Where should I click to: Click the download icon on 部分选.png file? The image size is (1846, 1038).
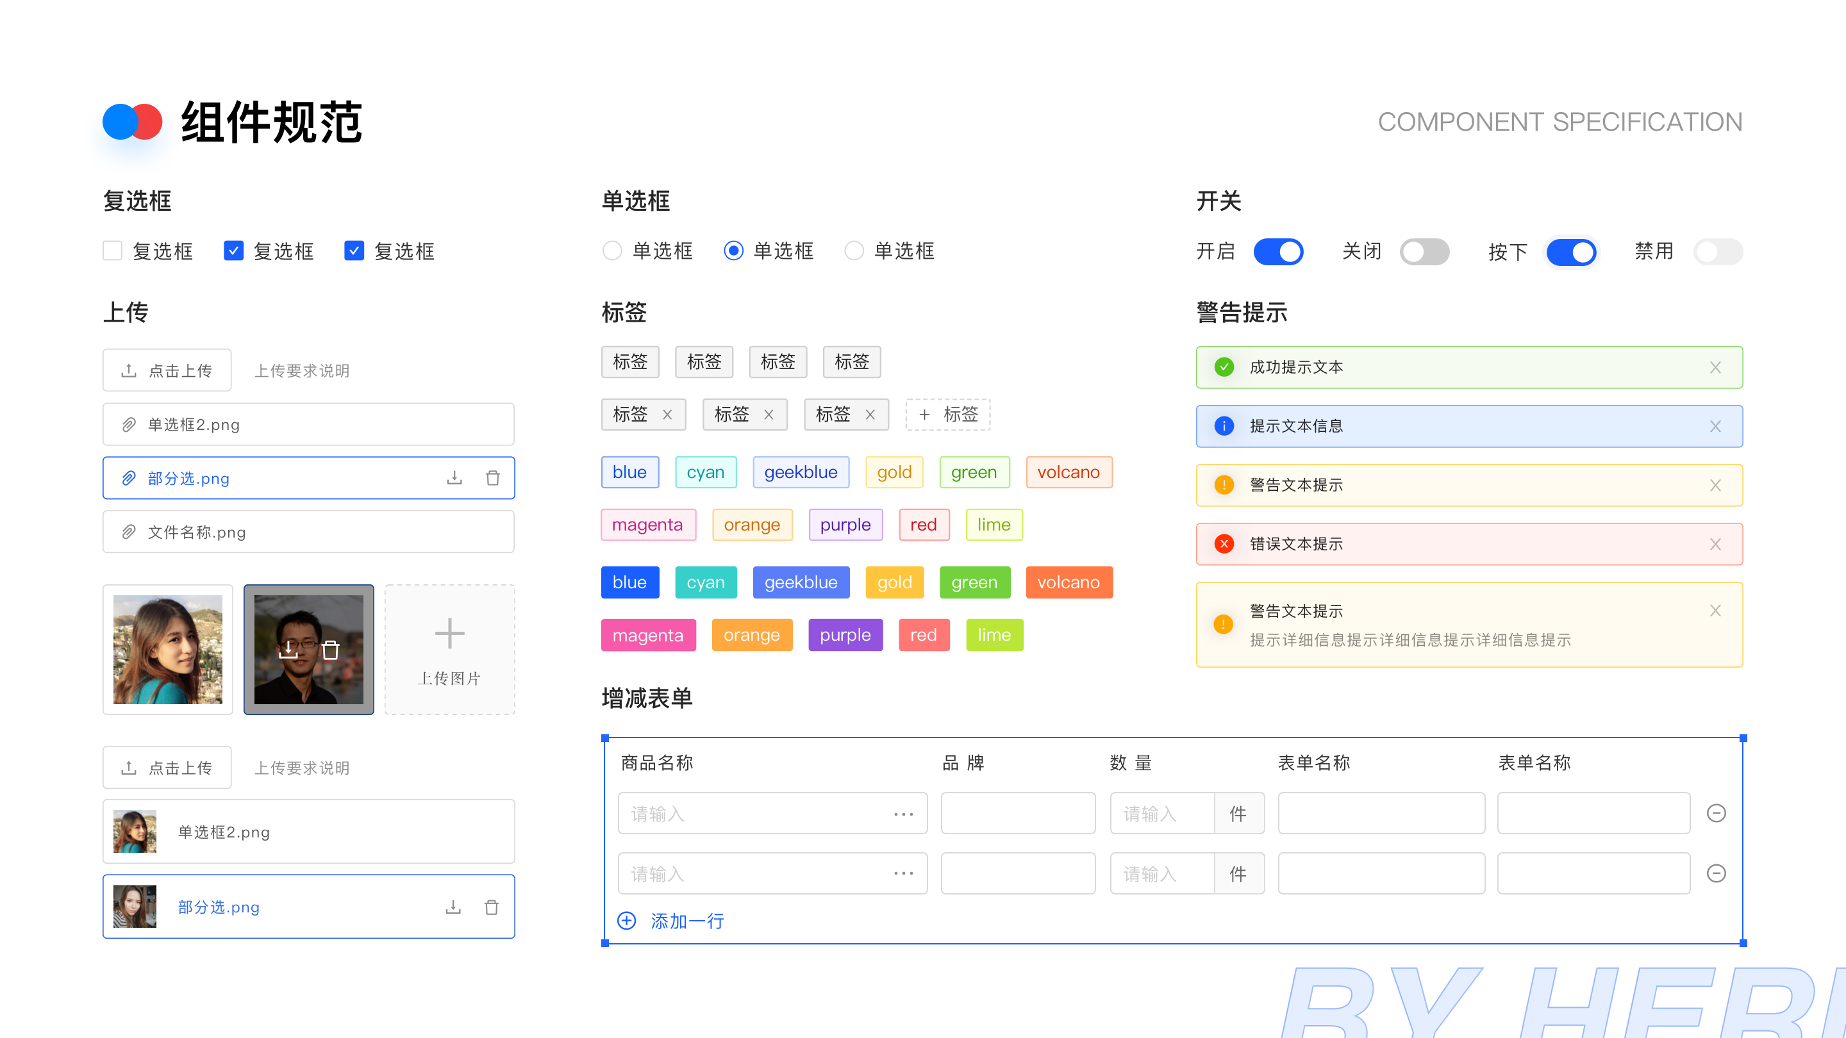[454, 478]
